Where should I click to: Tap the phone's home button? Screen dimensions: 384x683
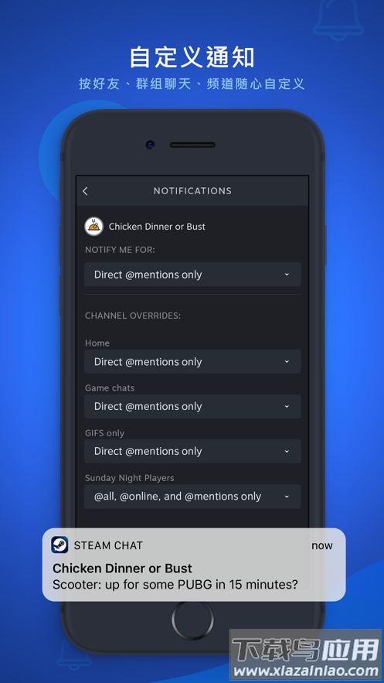coord(192,620)
